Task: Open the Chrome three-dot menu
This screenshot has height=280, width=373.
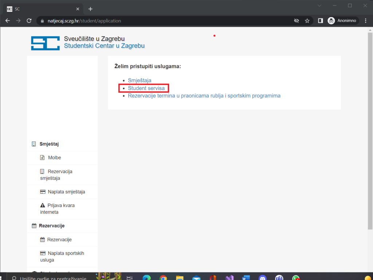Action: (x=366, y=21)
